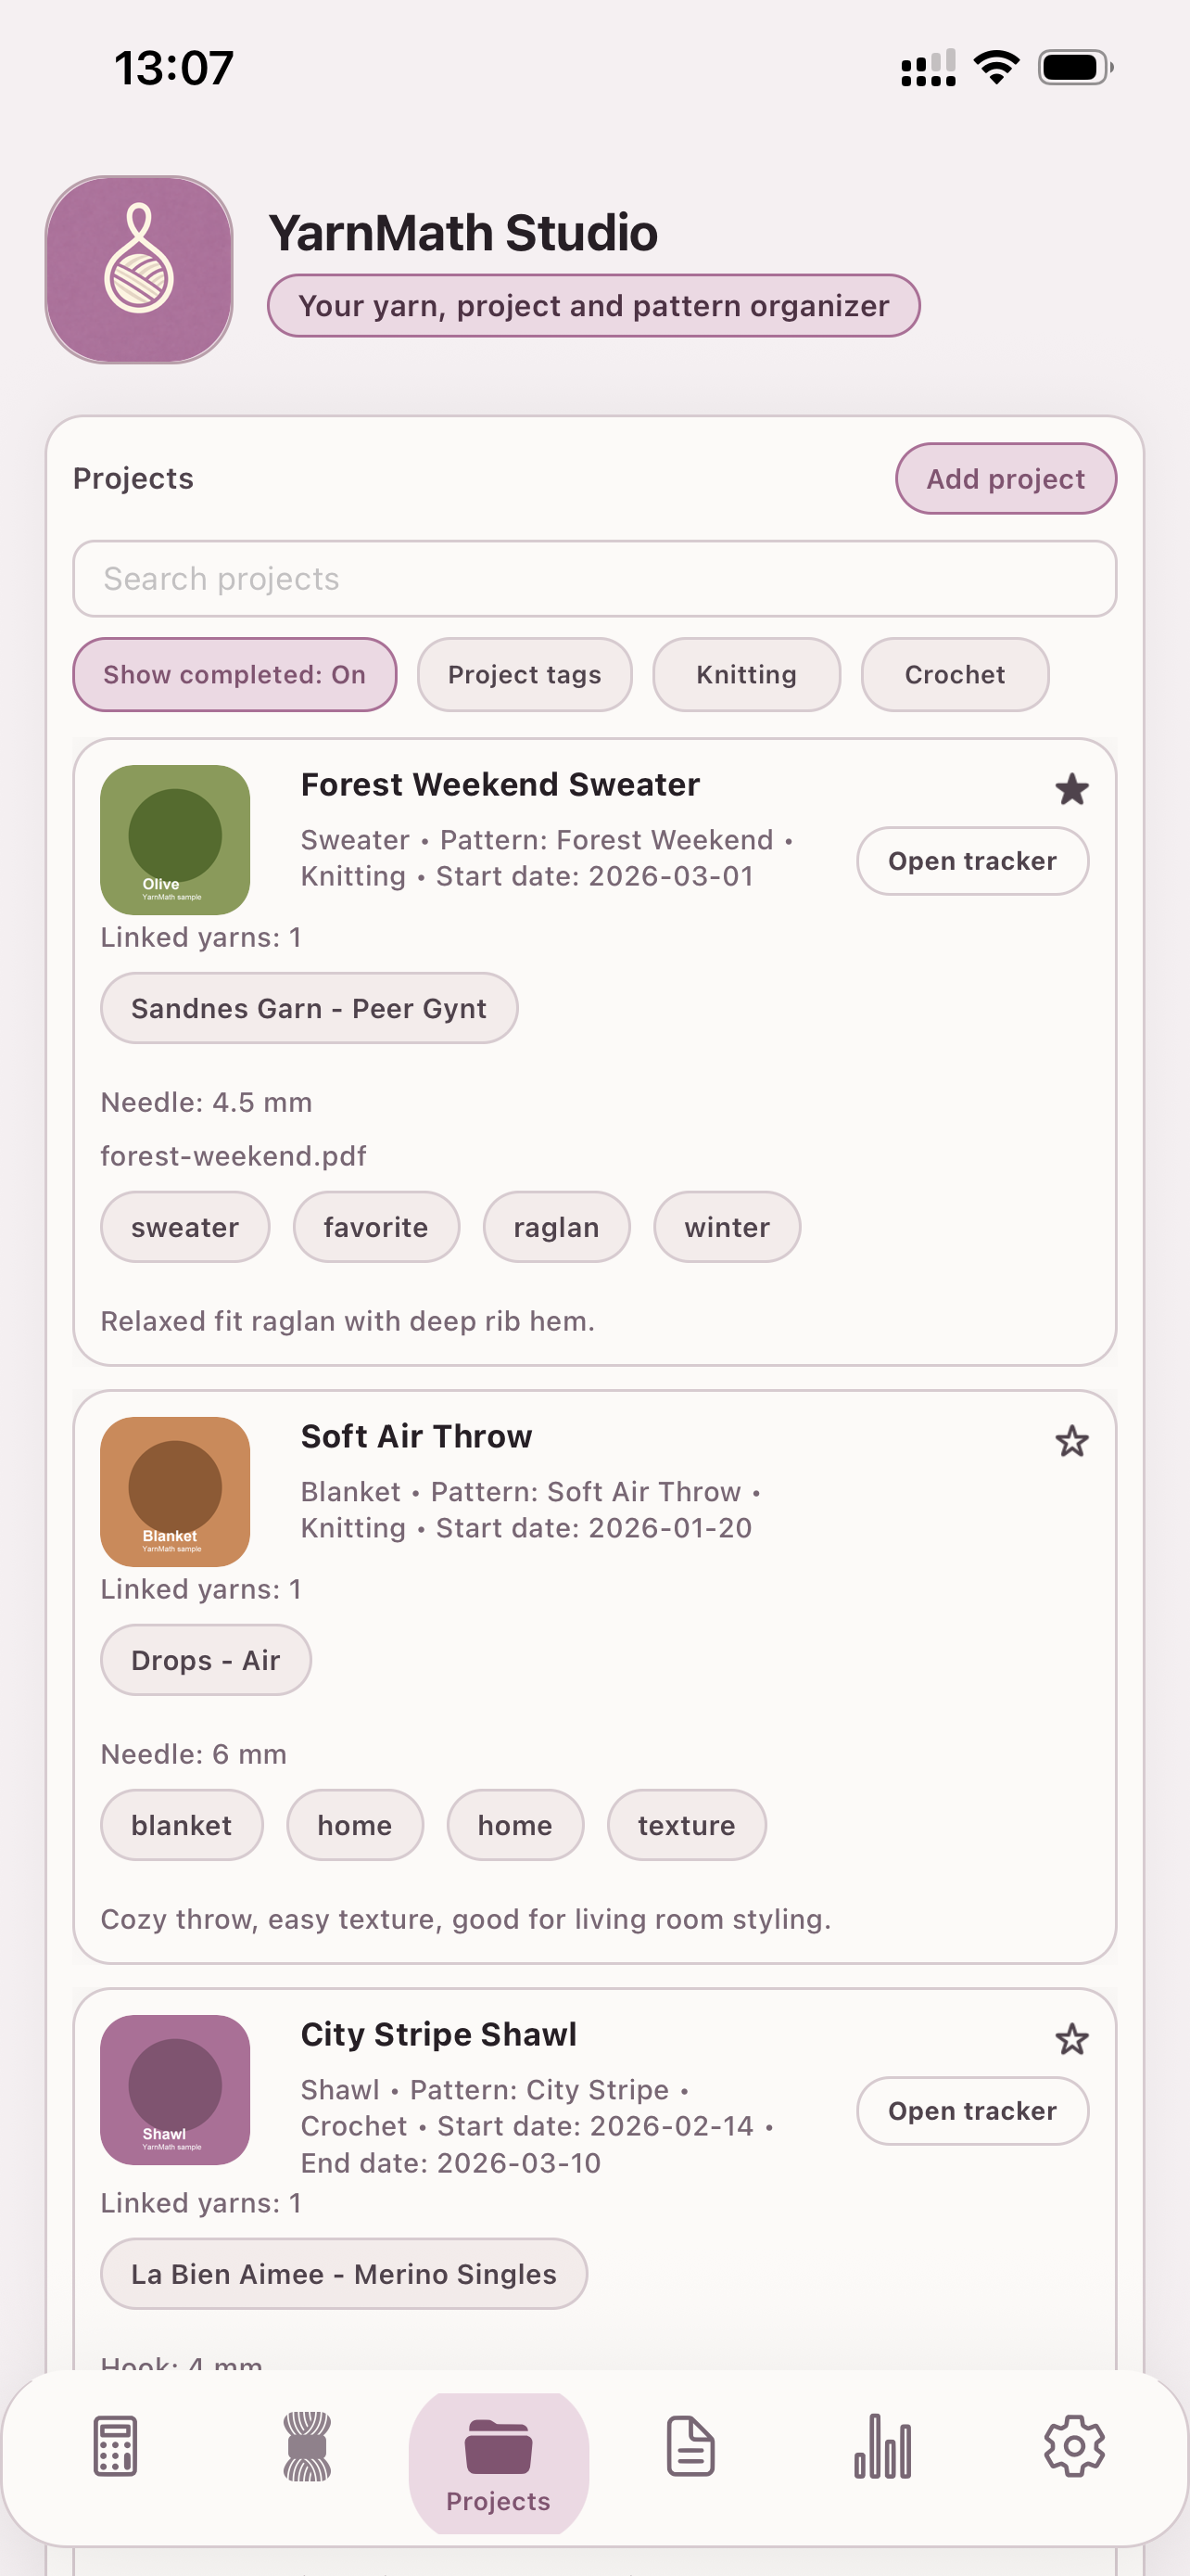Favorite Soft Air Throw with its star
This screenshot has height=2576, width=1190.
point(1071,1442)
